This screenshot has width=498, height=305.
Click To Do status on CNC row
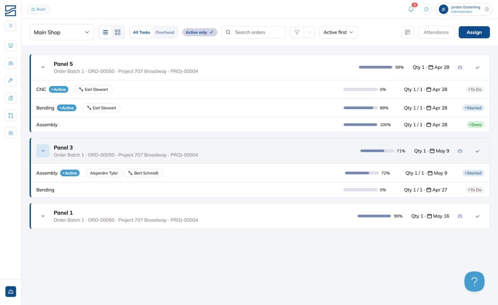pos(475,90)
